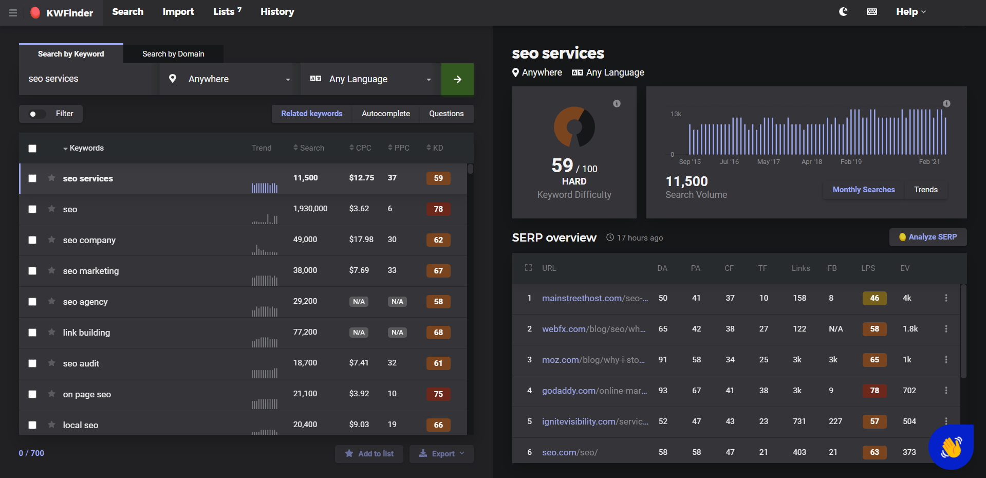Click the seo services keyword input
This screenshot has height=478, width=986.
89,79
